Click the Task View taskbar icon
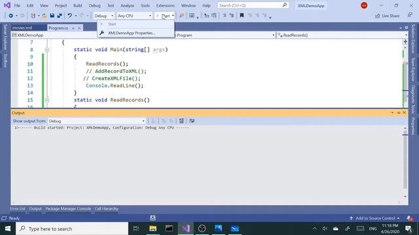This screenshot has height=235, width=419. point(136,228)
